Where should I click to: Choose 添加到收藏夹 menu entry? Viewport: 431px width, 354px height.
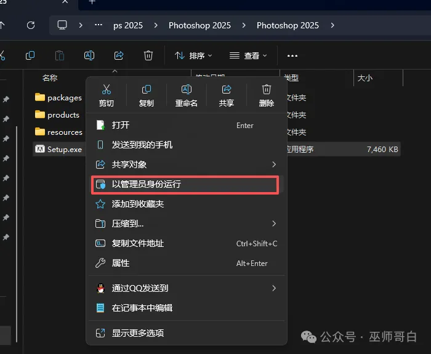186,204
